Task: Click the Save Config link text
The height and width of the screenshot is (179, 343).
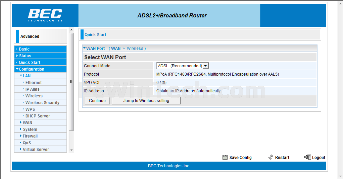Action: click(x=240, y=157)
